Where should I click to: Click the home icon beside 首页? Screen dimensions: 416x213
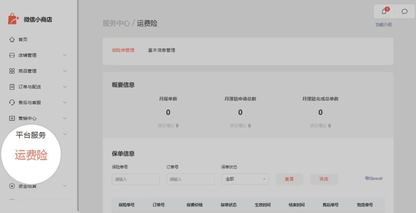[x=12, y=39]
